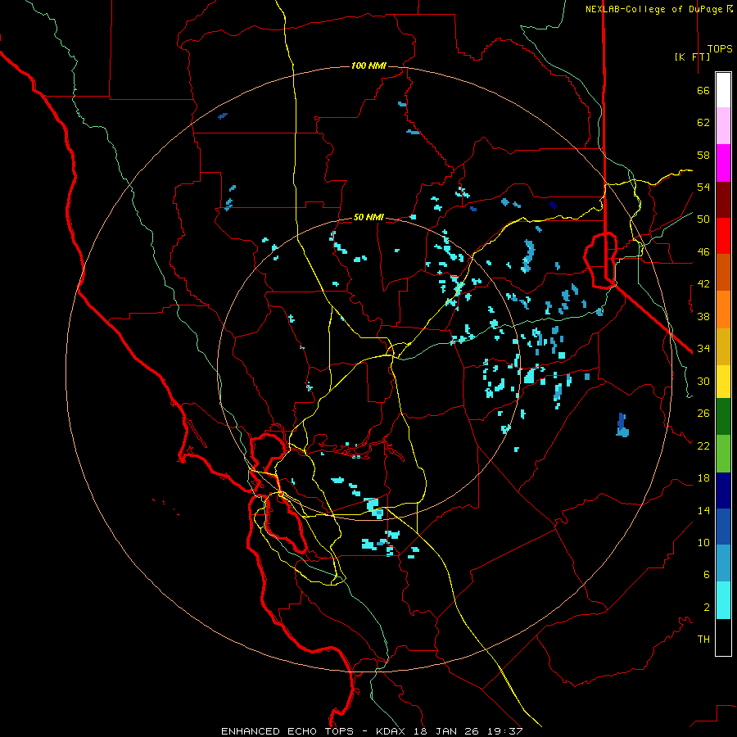Click the "10" legend value
This screenshot has height=737, width=737.
coord(703,542)
